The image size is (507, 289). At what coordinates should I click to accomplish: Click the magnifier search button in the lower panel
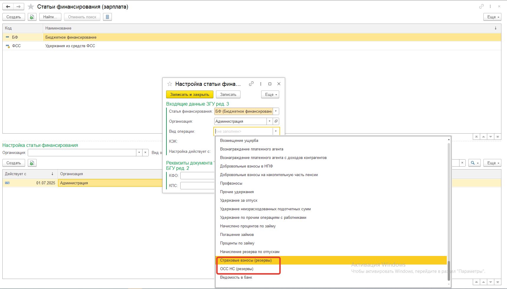click(x=474, y=163)
